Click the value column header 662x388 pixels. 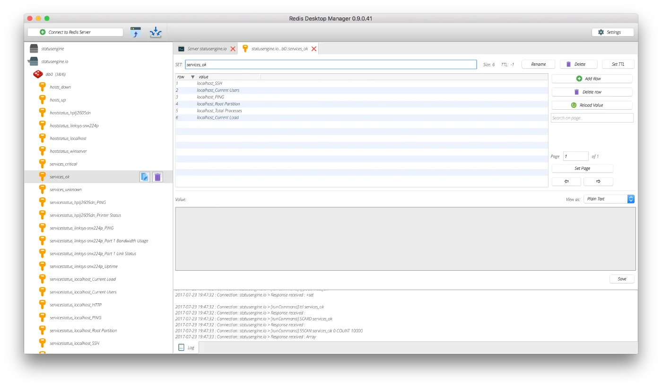coord(229,77)
